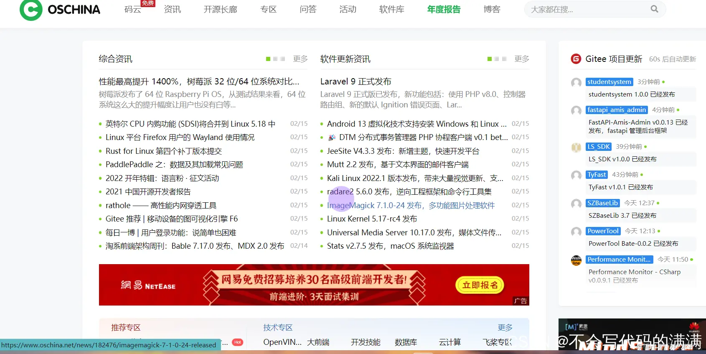Open 博客 navigation item

(492, 9)
